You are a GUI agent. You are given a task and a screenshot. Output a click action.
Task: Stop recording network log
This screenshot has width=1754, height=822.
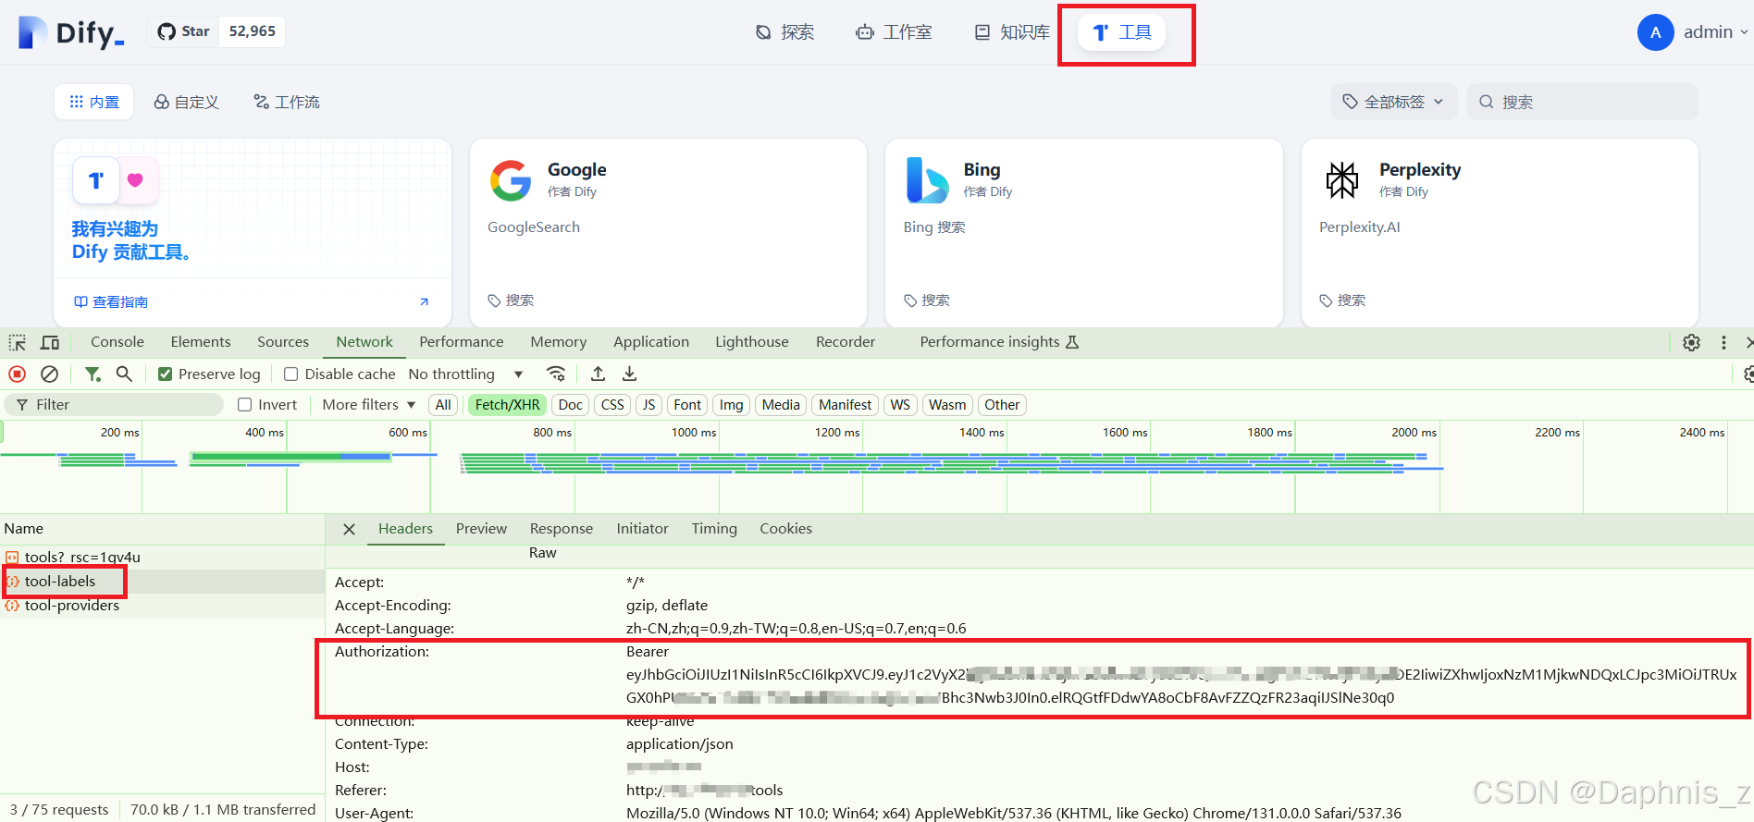tap(18, 374)
